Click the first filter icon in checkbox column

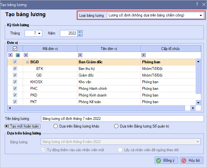point(10,55)
